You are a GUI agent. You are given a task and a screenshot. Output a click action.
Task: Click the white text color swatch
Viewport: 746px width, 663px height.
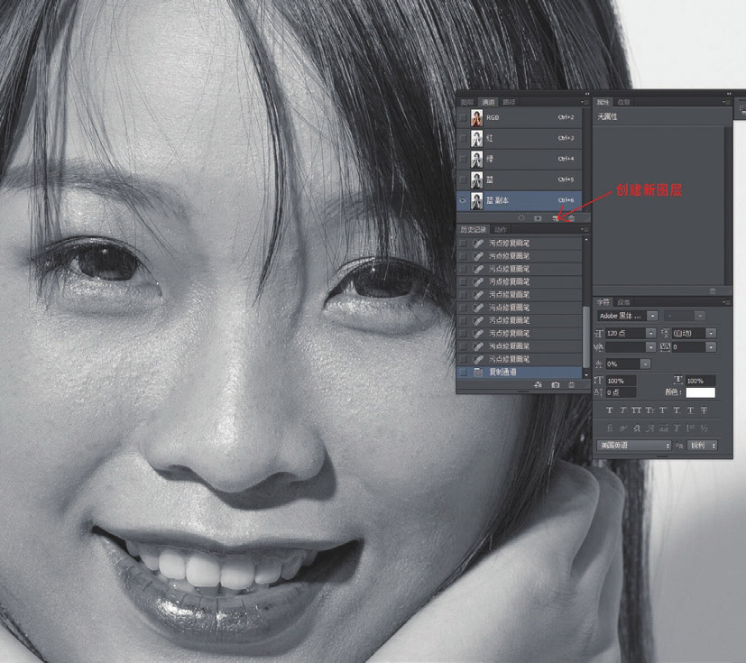pos(700,392)
